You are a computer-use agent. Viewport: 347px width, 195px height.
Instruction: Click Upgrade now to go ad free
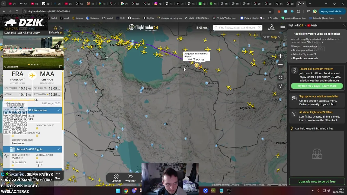[x=317, y=181]
